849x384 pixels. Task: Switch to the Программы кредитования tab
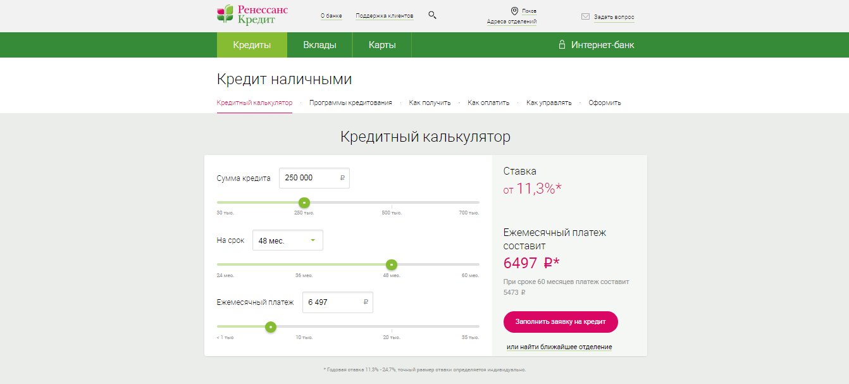(x=350, y=102)
